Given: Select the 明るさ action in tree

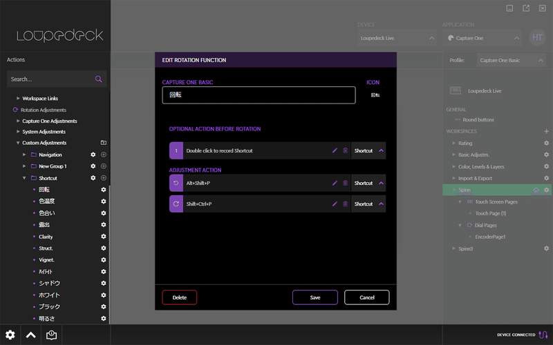Looking at the screenshot, I should (x=47, y=319).
